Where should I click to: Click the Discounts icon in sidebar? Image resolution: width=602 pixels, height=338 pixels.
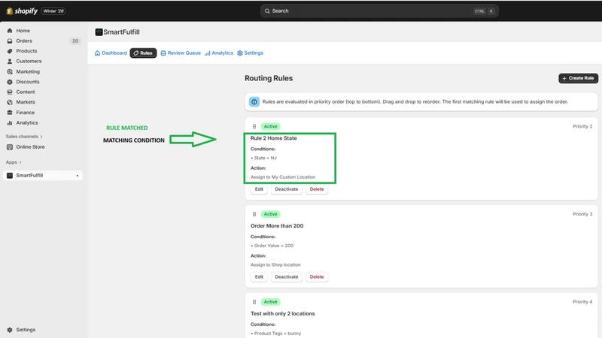pyautogui.click(x=10, y=82)
